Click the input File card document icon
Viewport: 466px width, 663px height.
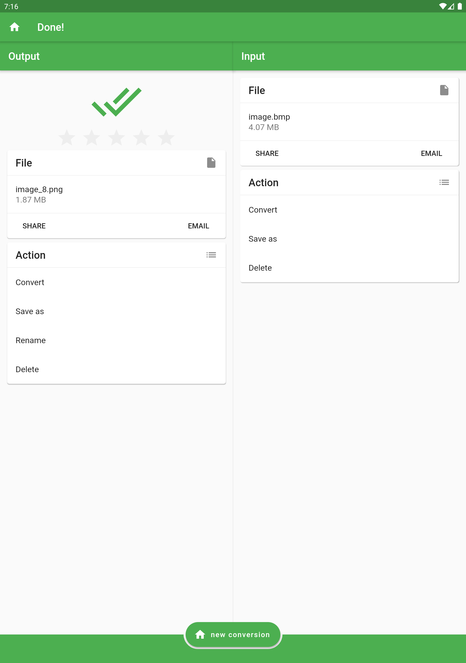444,90
